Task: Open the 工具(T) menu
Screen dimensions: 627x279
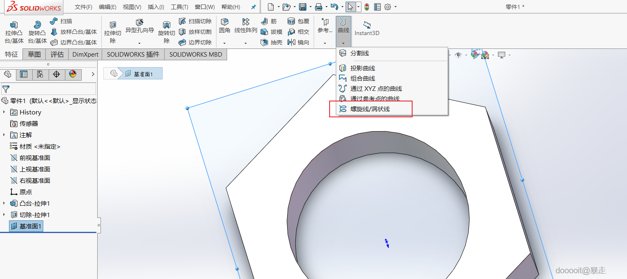Action: (x=179, y=7)
